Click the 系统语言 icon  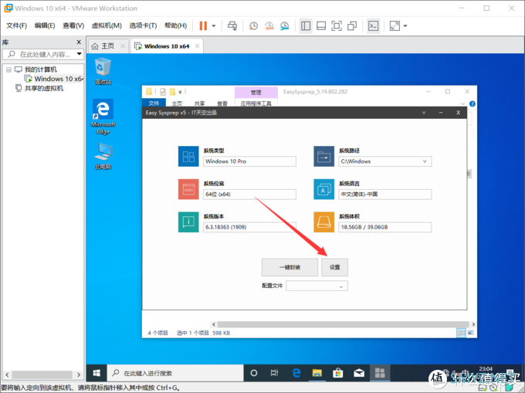point(323,189)
